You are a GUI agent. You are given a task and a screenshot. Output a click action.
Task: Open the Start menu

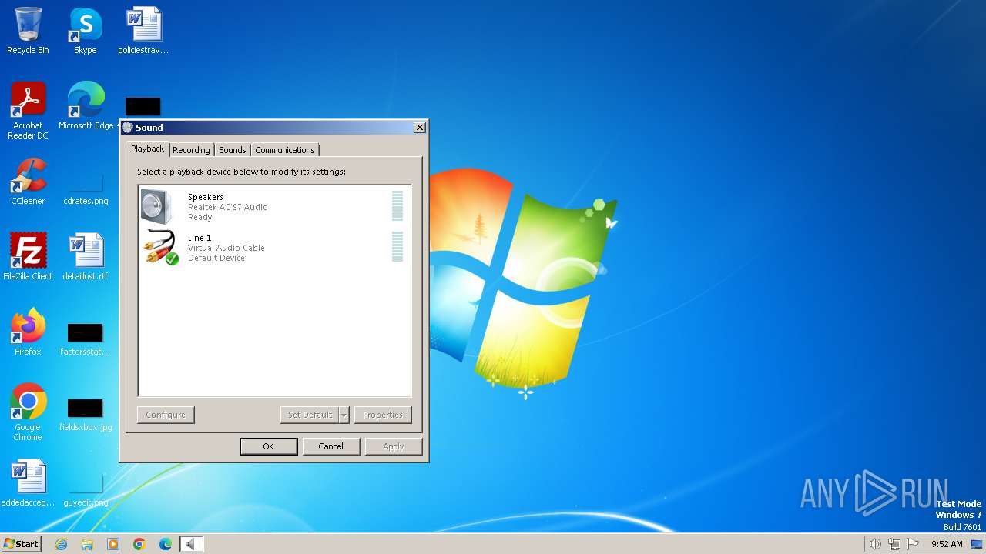click(x=22, y=544)
